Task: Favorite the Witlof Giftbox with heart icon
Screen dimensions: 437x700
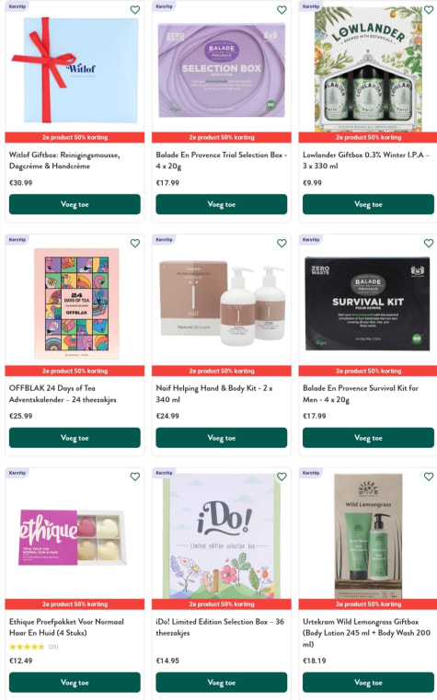Action: tap(135, 10)
